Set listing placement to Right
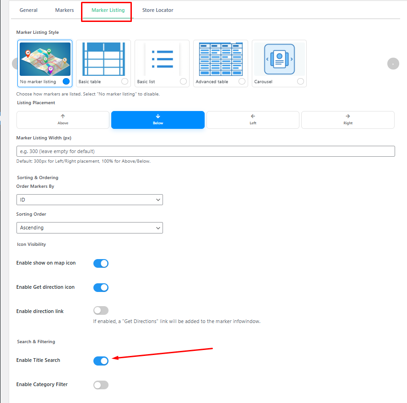407x403 pixels. point(347,120)
